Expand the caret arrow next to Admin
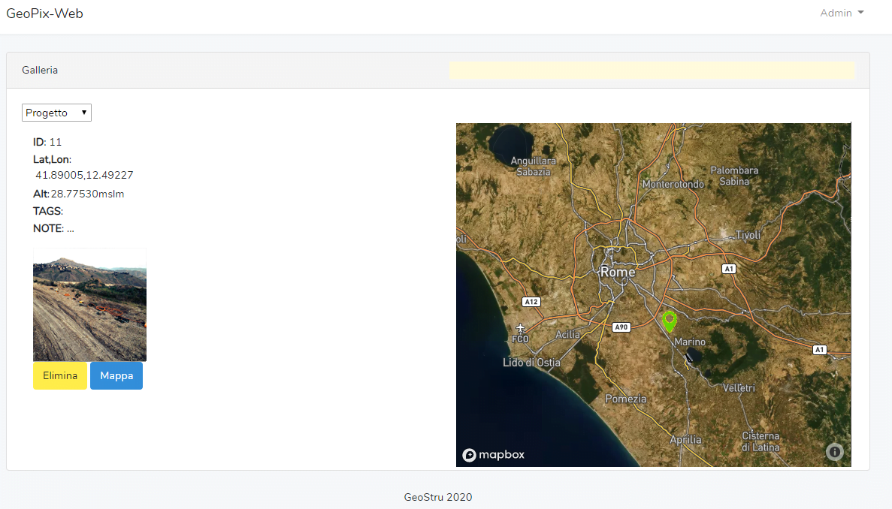 860,12
